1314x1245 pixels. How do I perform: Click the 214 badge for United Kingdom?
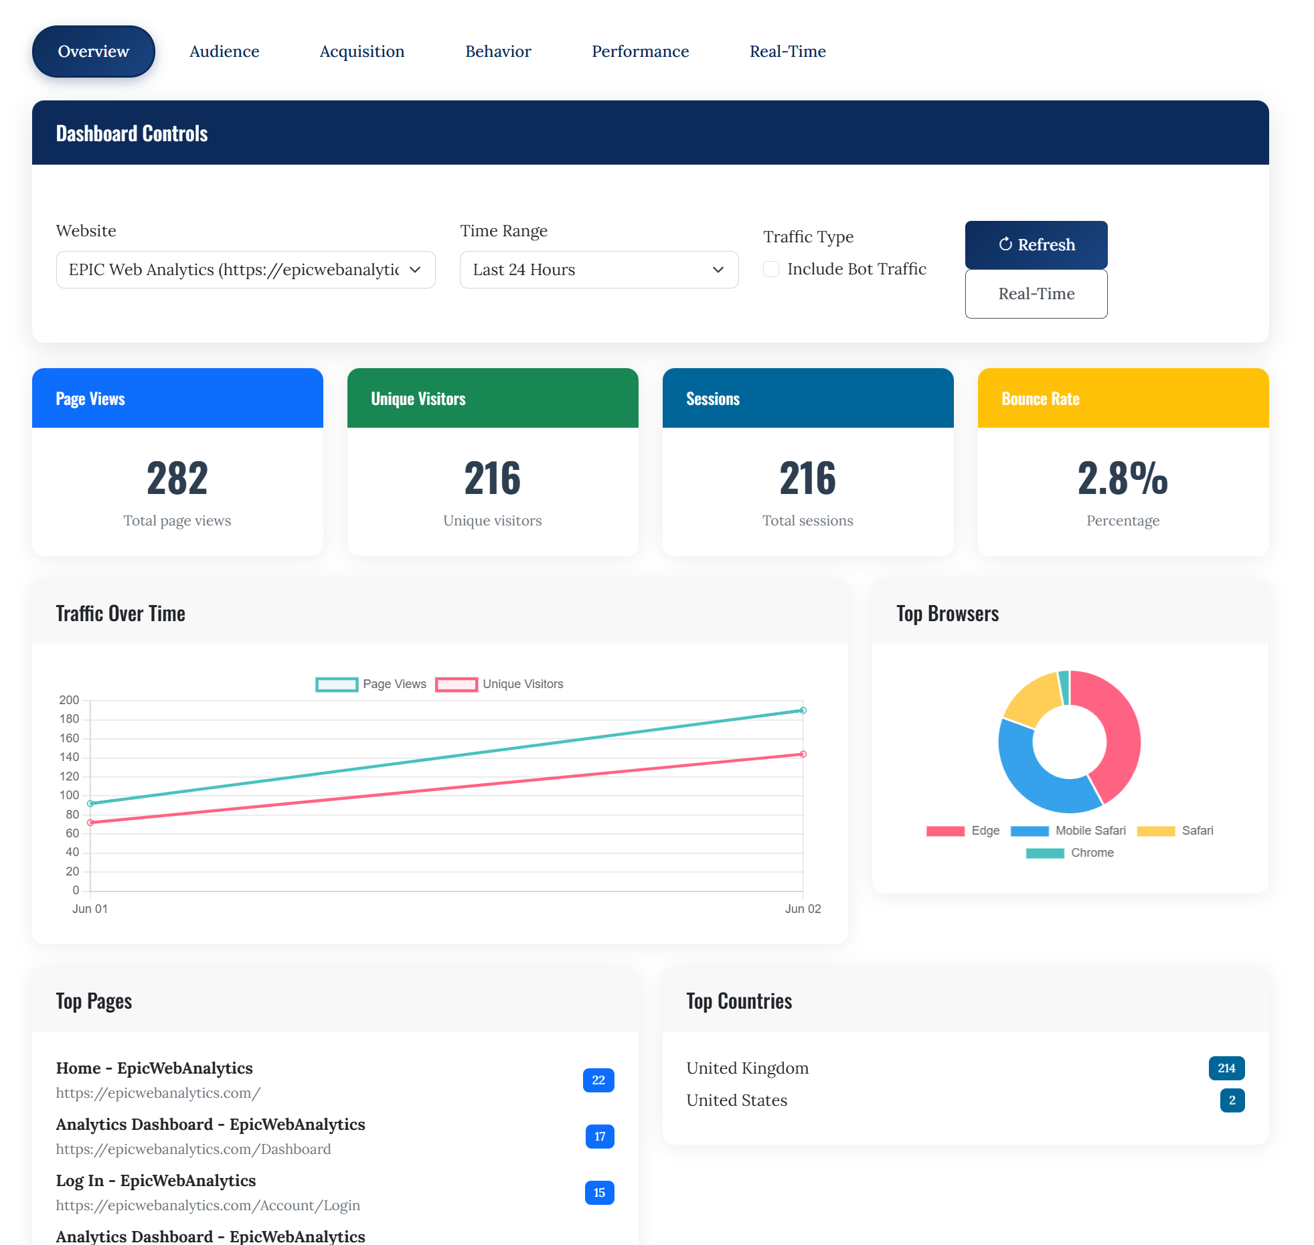[x=1226, y=1068]
